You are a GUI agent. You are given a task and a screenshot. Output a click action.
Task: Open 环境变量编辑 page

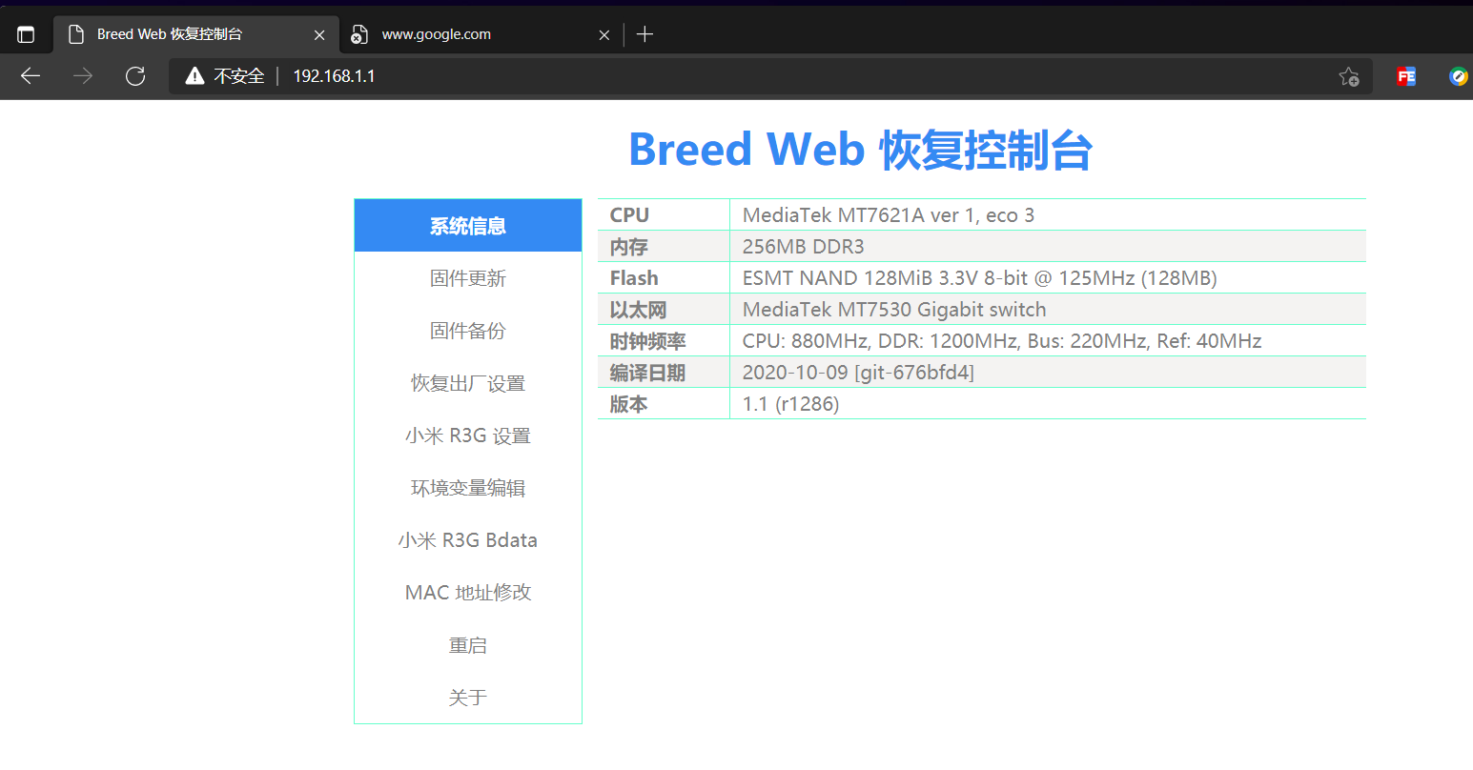point(467,487)
